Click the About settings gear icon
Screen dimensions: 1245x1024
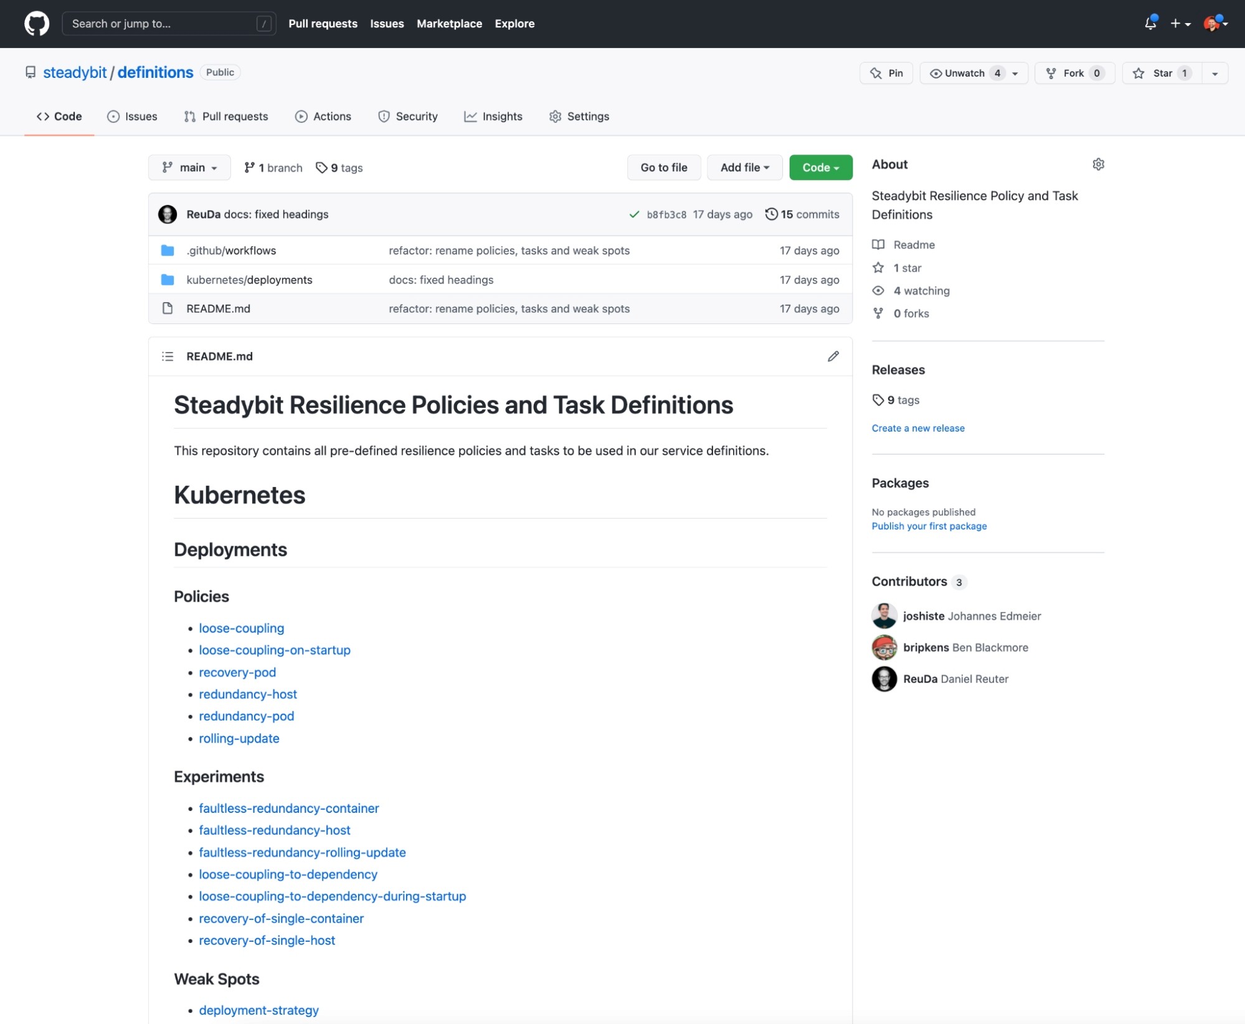pyautogui.click(x=1098, y=164)
